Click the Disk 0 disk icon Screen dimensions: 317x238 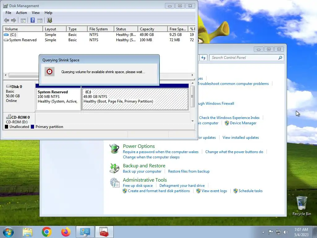8,86
